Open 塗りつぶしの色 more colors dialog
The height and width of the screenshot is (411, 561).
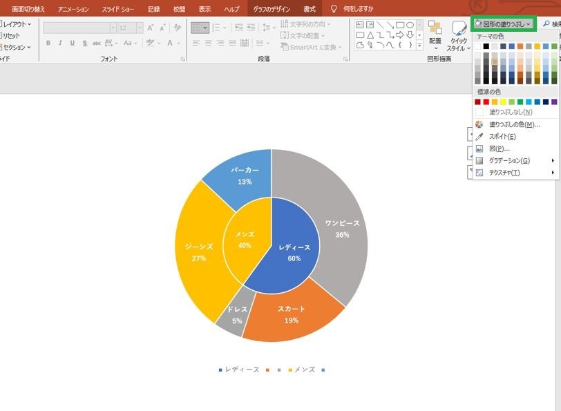(515, 124)
